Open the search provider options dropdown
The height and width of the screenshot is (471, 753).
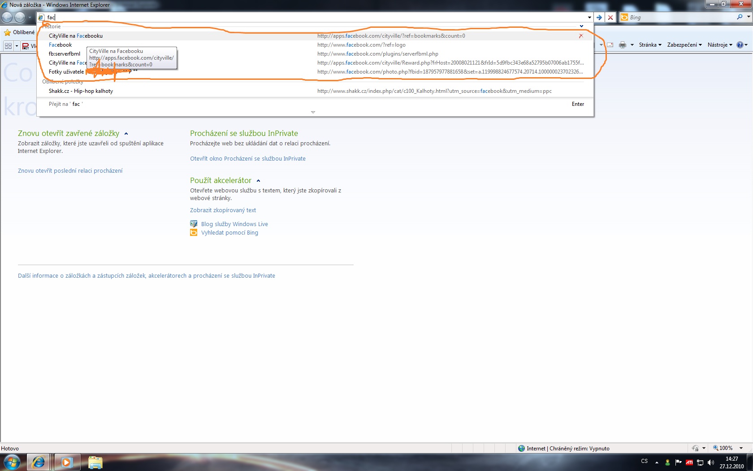pyautogui.click(x=748, y=17)
